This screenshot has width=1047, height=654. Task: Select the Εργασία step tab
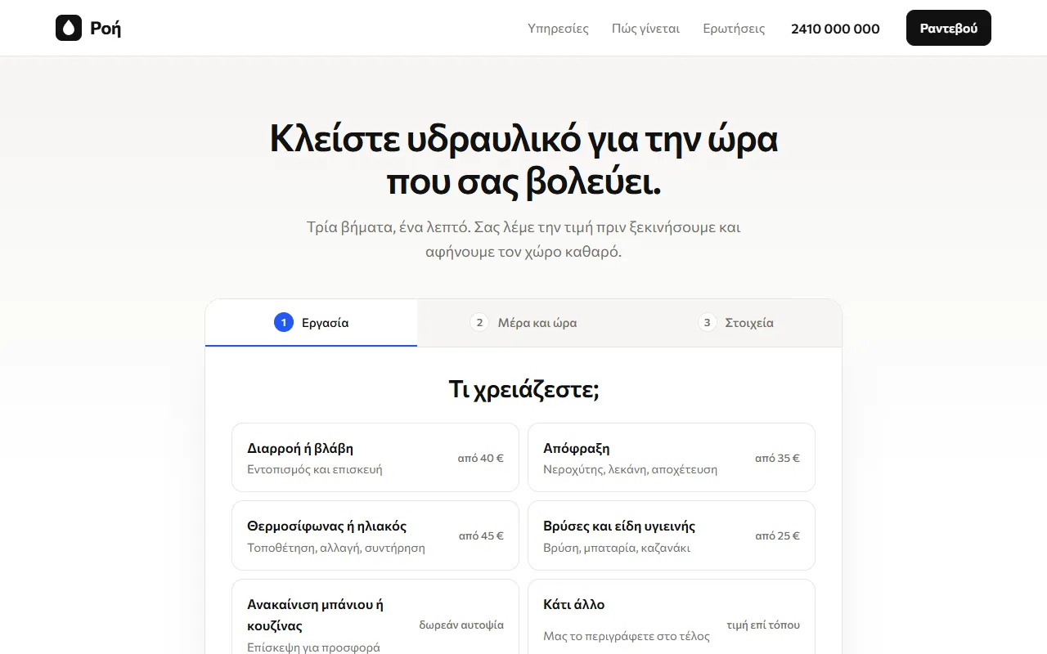(311, 323)
